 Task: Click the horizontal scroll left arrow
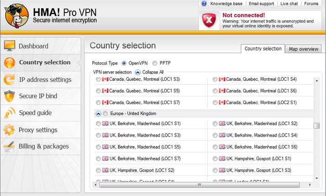point(96,185)
